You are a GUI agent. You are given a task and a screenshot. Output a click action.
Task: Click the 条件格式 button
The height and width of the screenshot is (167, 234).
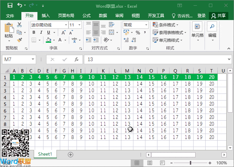coord(165,25)
